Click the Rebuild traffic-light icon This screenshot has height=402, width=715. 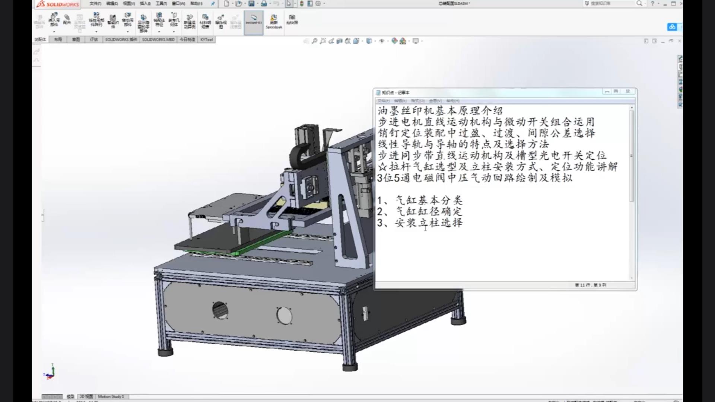click(x=302, y=3)
